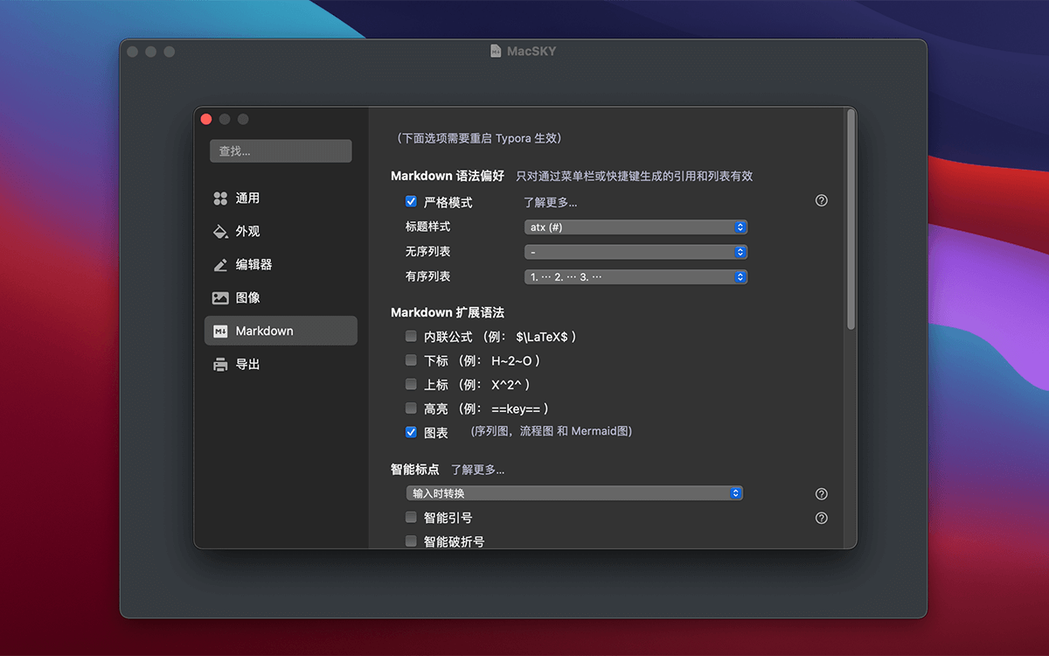The width and height of the screenshot is (1049, 656).
Task: Uncheck the 图表 diagrams checkbox
Action: tap(411, 432)
